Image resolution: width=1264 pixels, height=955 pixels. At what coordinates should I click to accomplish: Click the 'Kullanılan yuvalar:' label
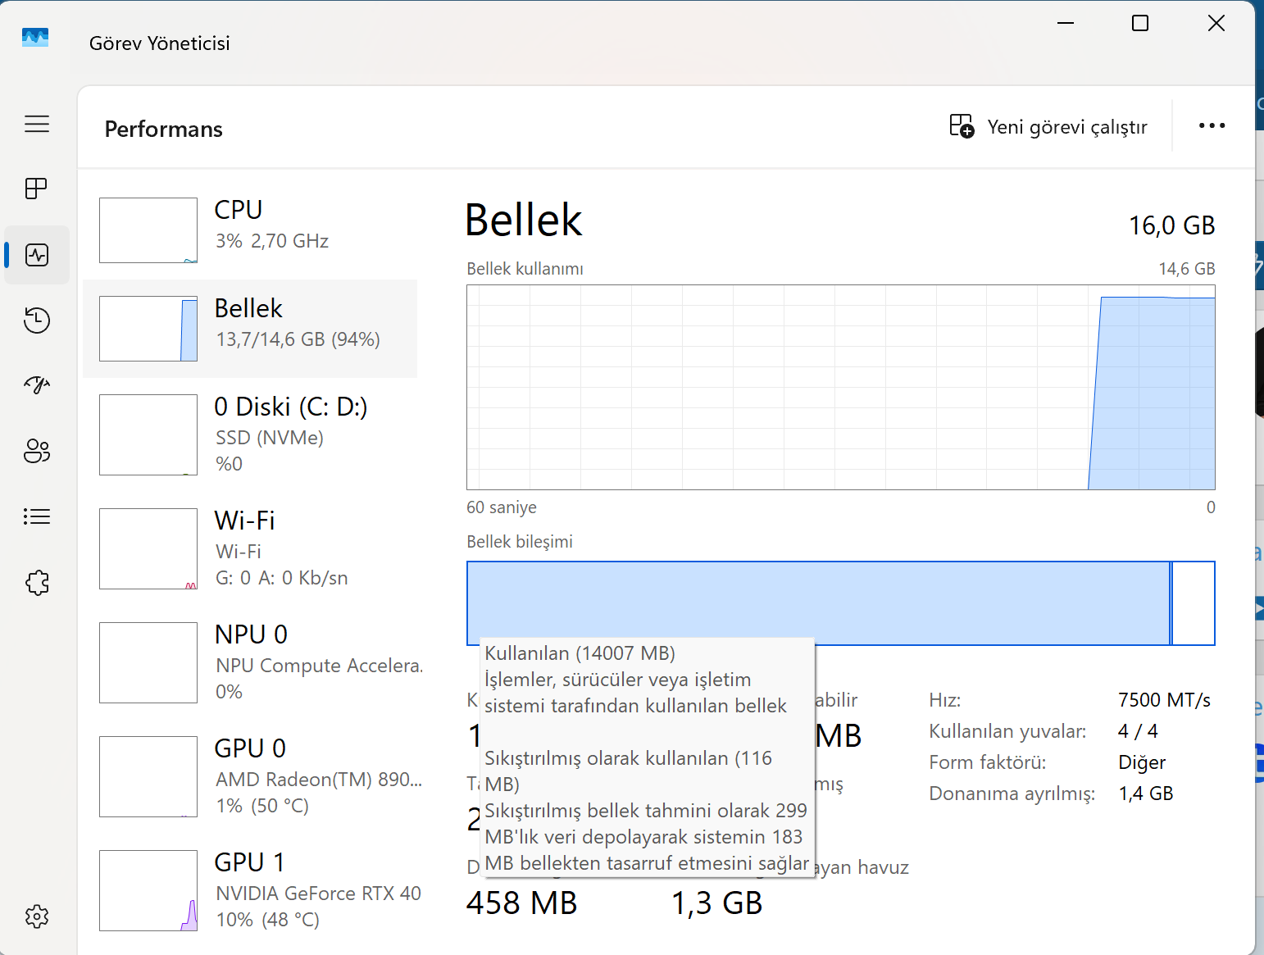pyautogui.click(x=1007, y=731)
